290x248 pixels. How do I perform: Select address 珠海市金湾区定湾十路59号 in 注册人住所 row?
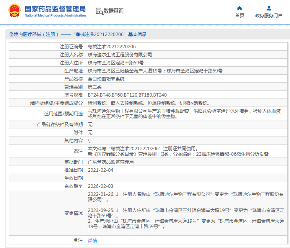(x=116, y=63)
